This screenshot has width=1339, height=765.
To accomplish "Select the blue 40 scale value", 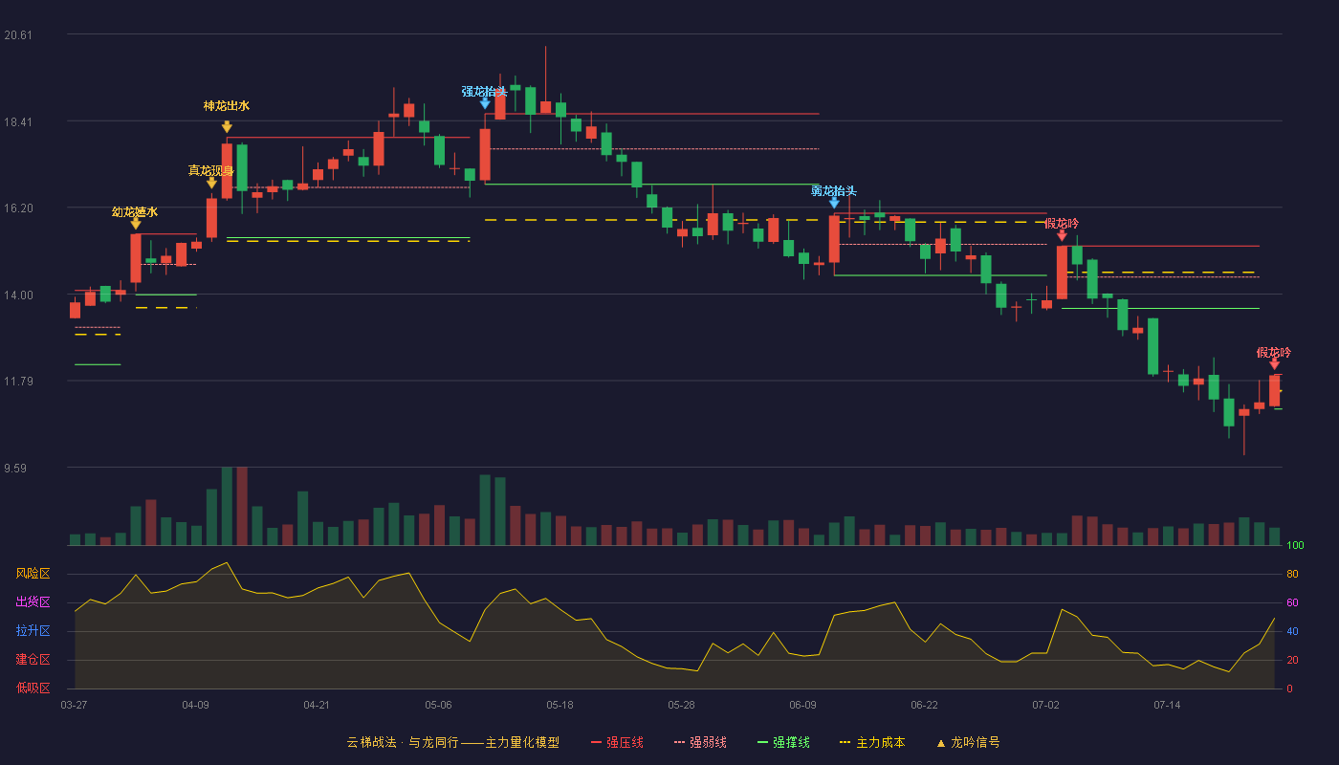I will 1292,631.
